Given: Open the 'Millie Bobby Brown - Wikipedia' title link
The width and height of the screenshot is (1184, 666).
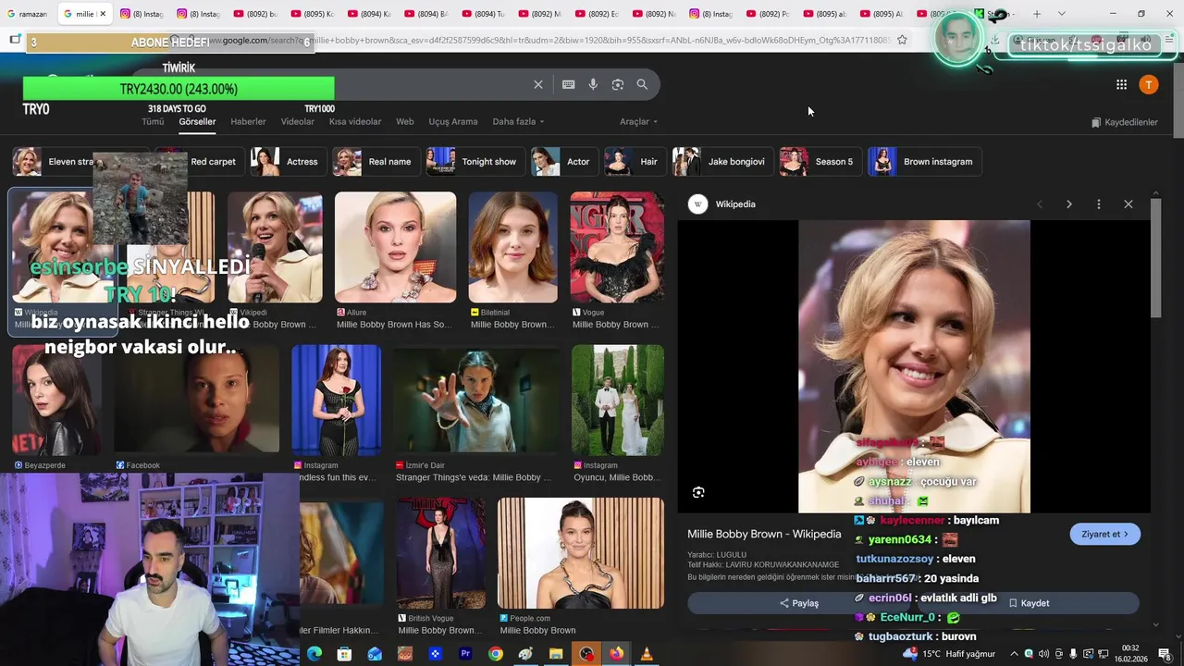Looking at the screenshot, I should coord(764,534).
